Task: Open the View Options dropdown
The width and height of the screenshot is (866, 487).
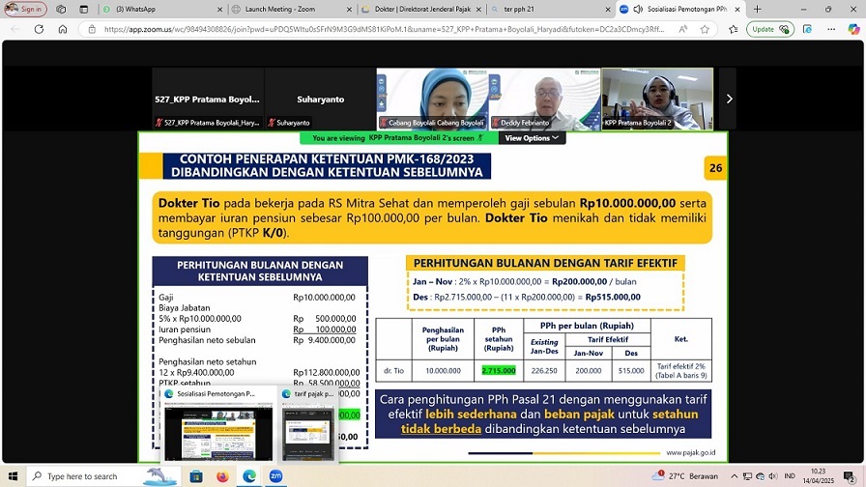Action: point(532,138)
